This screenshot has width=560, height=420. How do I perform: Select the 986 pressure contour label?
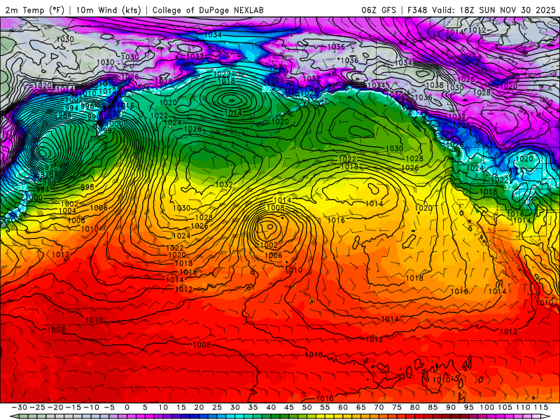(x=64, y=115)
